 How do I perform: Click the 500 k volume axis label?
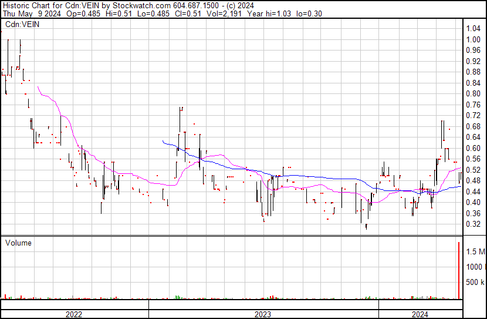click(x=475, y=283)
